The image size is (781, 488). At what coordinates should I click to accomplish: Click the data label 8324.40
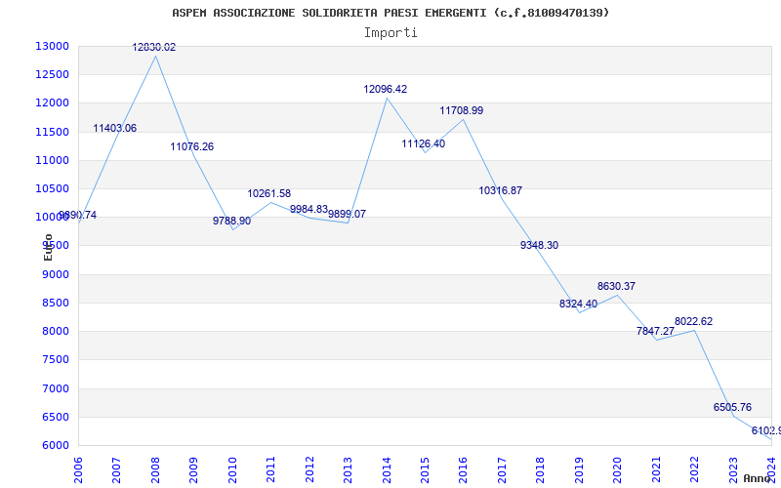pos(578,304)
